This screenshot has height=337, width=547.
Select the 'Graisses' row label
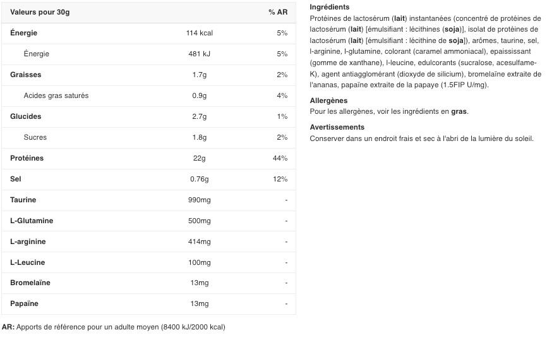click(26, 75)
